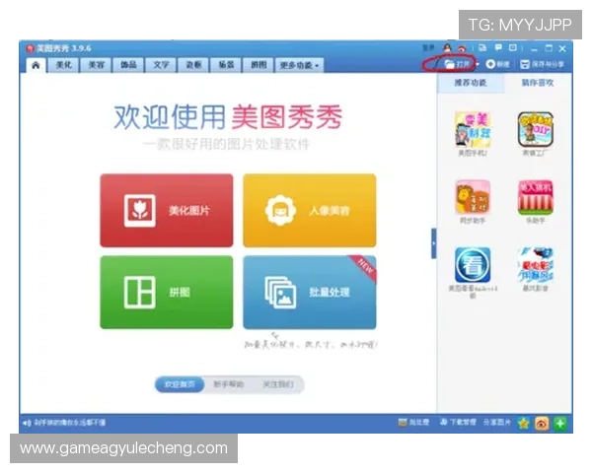Click the collage grid icon in 拼图 tile
The height and width of the screenshot is (473, 592).
pyautogui.click(x=140, y=293)
